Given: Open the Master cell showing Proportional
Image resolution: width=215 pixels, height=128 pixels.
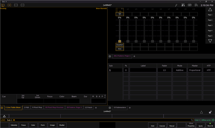Looking at the screenshot, I should point(195,70).
